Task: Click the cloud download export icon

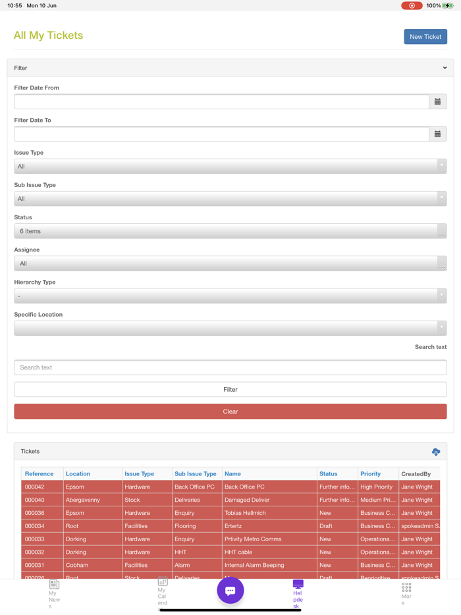Action: pyautogui.click(x=436, y=452)
